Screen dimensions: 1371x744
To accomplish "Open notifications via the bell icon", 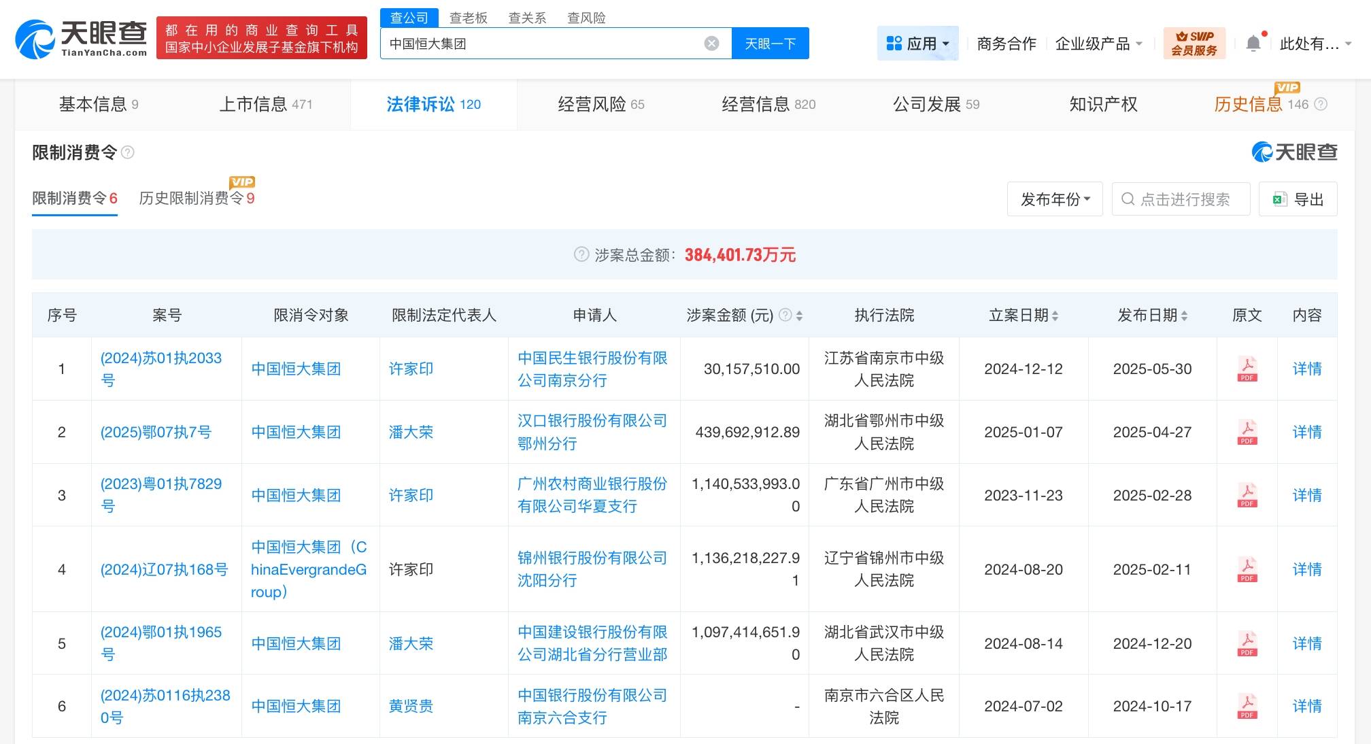I will (1253, 42).
